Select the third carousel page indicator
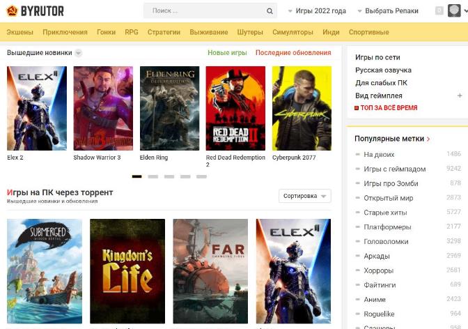The width and height of the screenshot is (468, 329). (x=169, y=176)
